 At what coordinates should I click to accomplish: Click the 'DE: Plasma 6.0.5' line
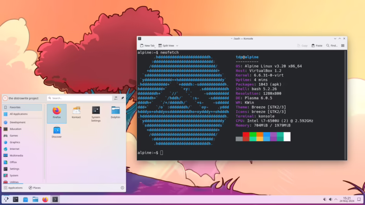coord(254,98)
